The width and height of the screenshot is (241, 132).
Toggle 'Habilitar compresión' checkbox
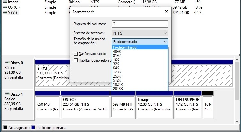76,60
